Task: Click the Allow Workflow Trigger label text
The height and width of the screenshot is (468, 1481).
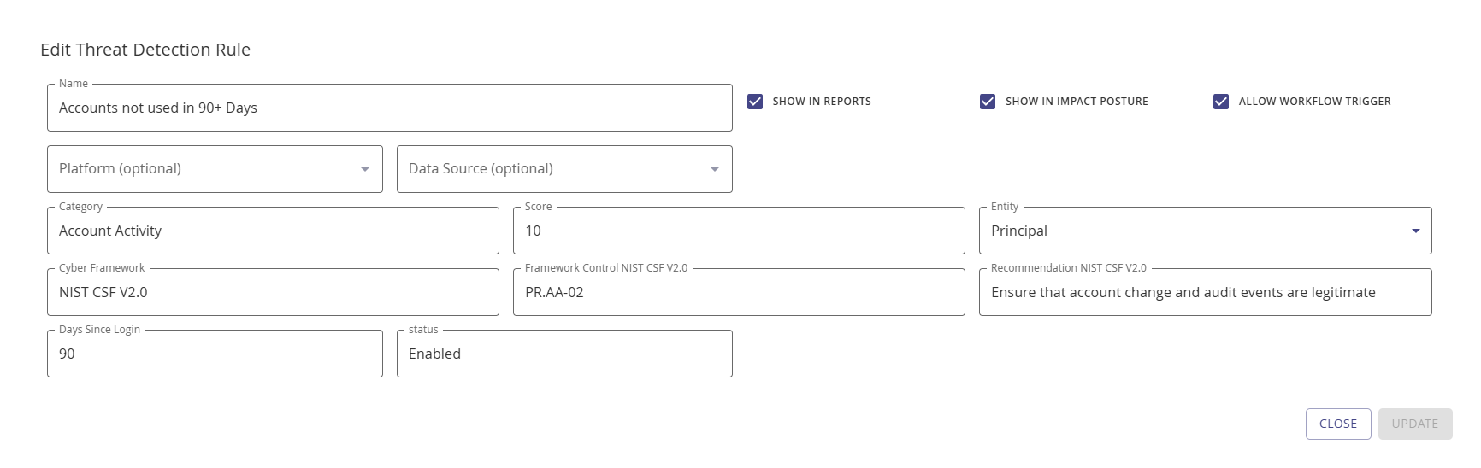Action: point(1314,102)
